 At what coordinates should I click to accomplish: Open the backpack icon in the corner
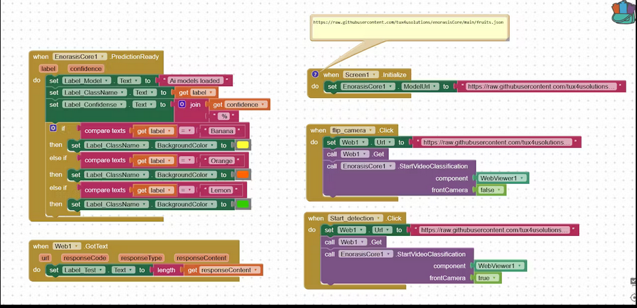(x=624, y=12)
